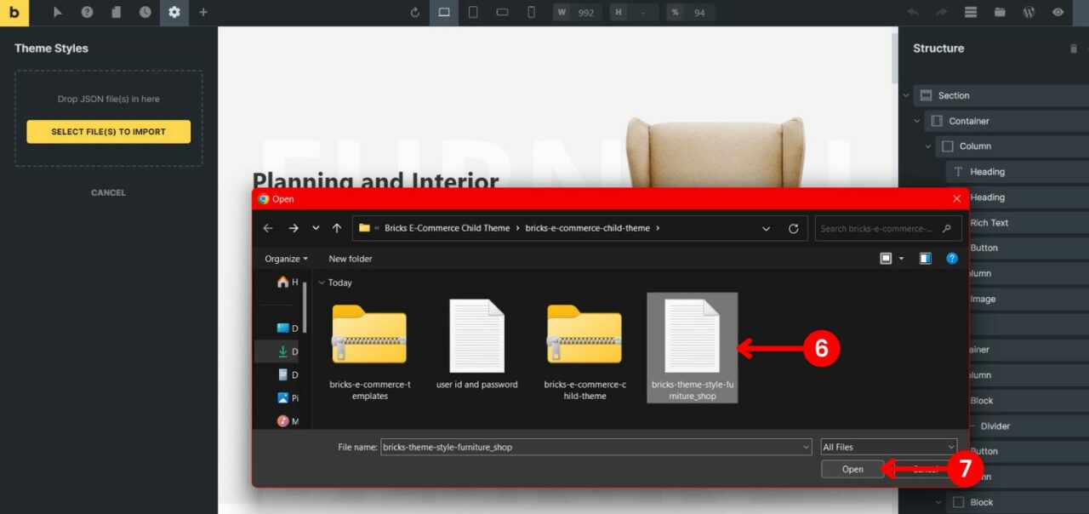This screenshot has width=1089, height=514.
Task: Open page settings document icon
Action: pyautogui.click(x=116, y=12)
